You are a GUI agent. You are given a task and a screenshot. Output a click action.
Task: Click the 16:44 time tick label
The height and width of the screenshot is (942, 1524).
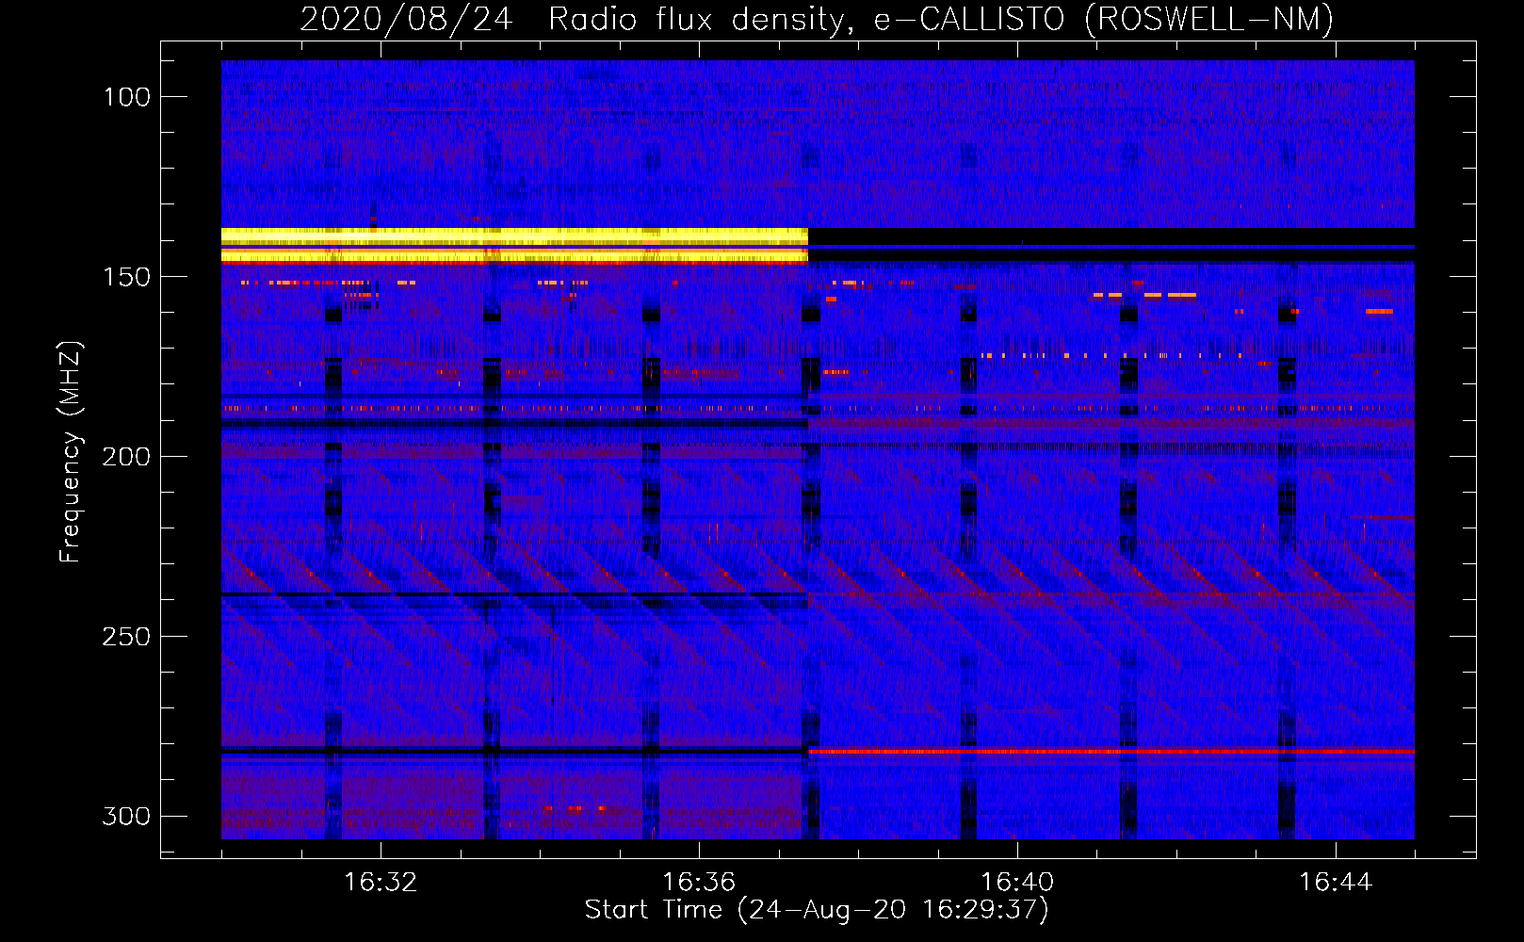(1336, 883)
